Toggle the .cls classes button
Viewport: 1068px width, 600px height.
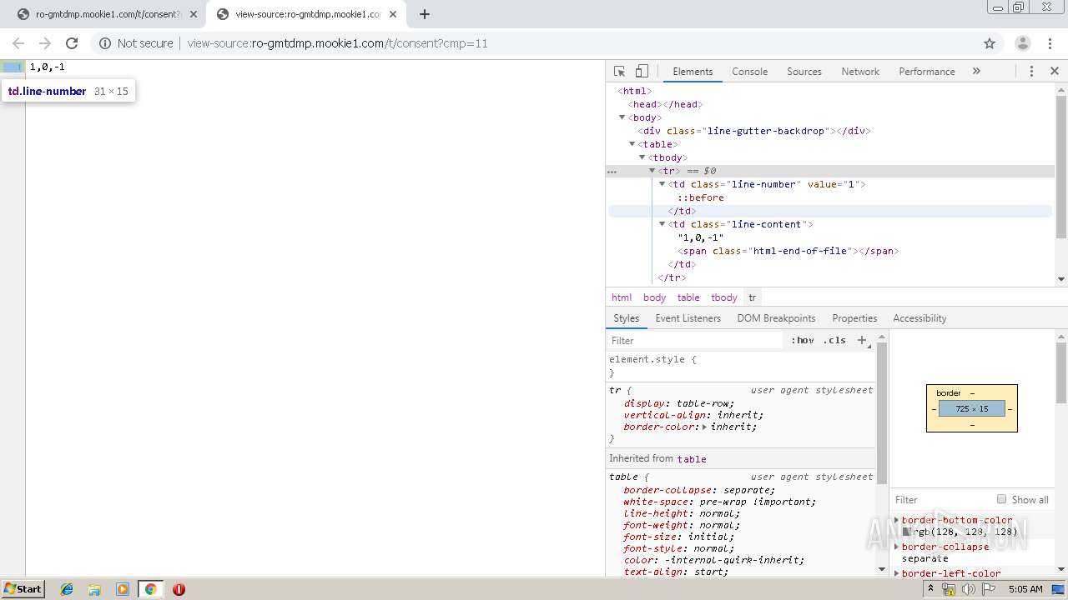coord(834,340)
